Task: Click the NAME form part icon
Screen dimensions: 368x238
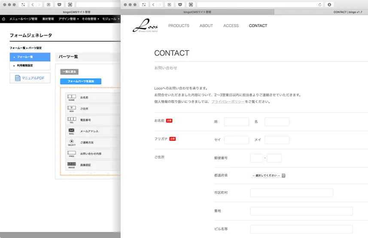Action: [x=71, y=97]
